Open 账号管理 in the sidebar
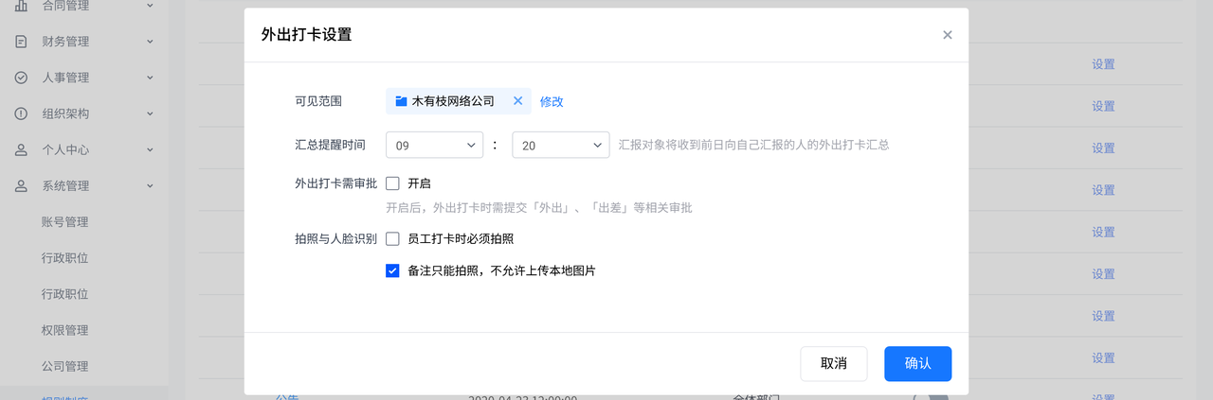The height and width of the screenshot is (400, 1213). coord(64,222)
